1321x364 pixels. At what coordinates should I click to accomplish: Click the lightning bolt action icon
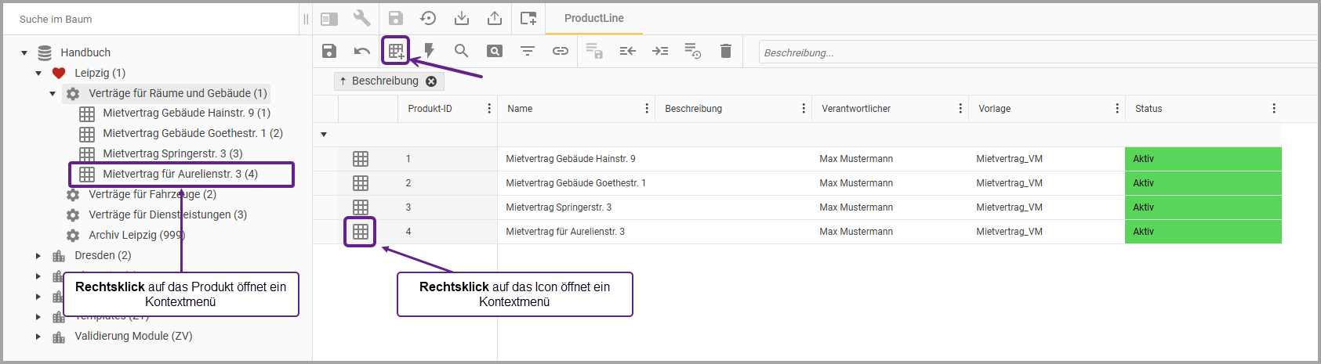[429, 51]
